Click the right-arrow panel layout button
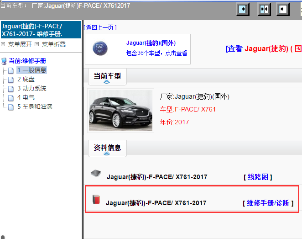Screen dimensions: 302x239 [x=243, y=9]
